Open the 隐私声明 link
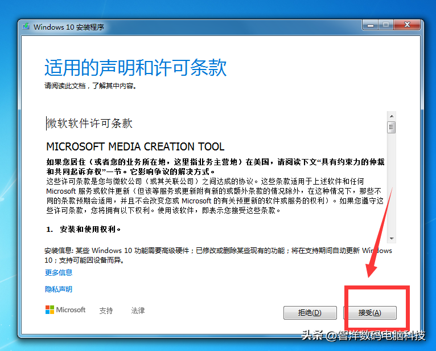 click(x=59, y=289)
